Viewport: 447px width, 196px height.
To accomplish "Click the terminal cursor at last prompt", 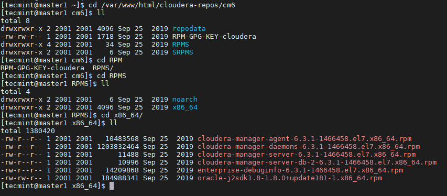I will (x=112, y=186).
